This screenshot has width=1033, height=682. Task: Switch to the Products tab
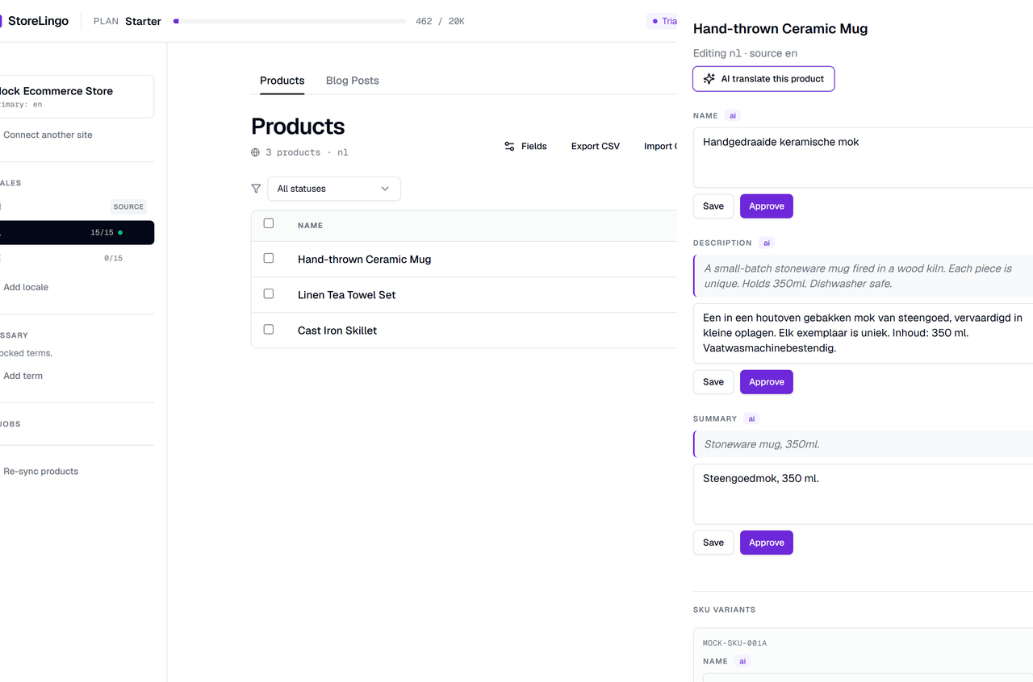[282, 81]
